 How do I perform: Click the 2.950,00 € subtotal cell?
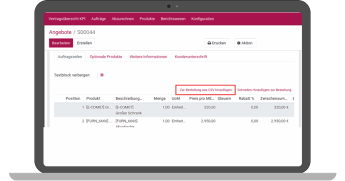279,121
